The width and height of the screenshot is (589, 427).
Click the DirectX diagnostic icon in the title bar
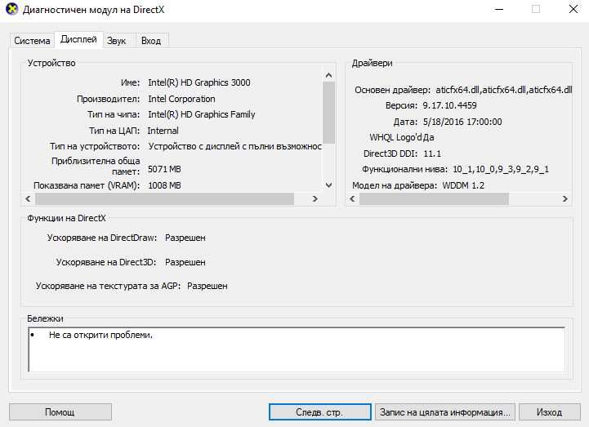click(11, 9)
